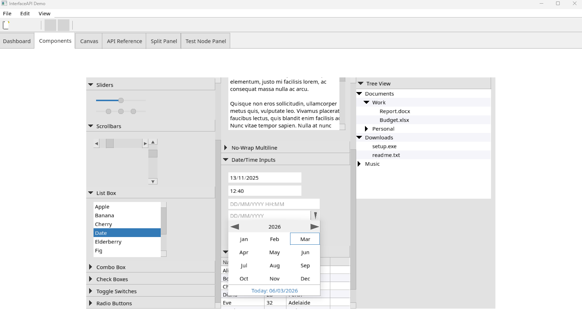Viewport: 582px width, 336px height.
Task: Collapse the Date/Time Inputs section
Action: (226, 160)
